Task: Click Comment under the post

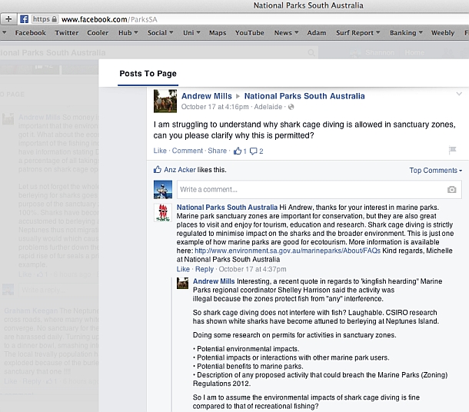Action: tap(188, 151)
